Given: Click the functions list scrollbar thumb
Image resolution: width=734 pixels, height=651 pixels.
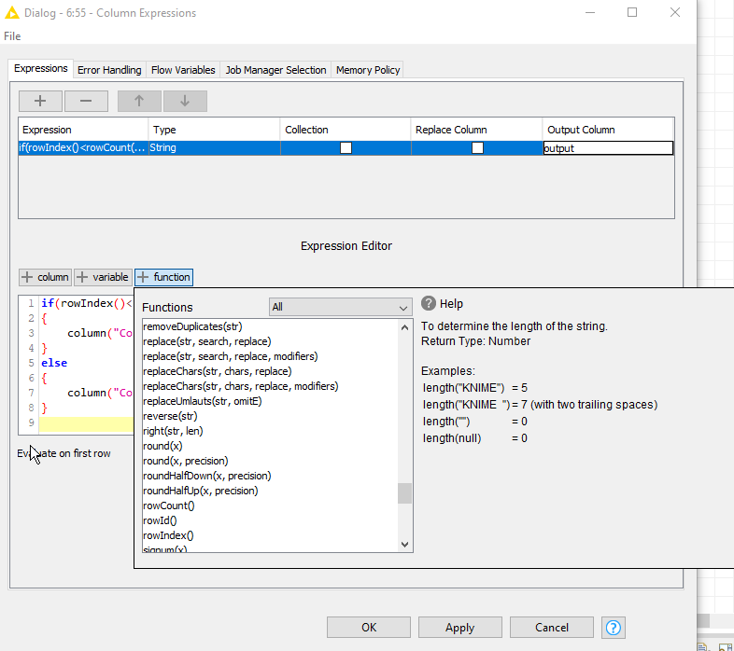Looking at the screenshot, I should pyautogui.click(x=405, y=493).
